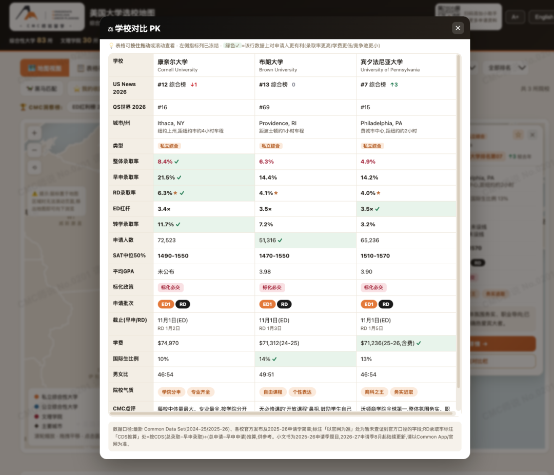The image size is (554, 475).
Task: Click Penn SAT range 1510-1570
Action: tap(375, 256)
